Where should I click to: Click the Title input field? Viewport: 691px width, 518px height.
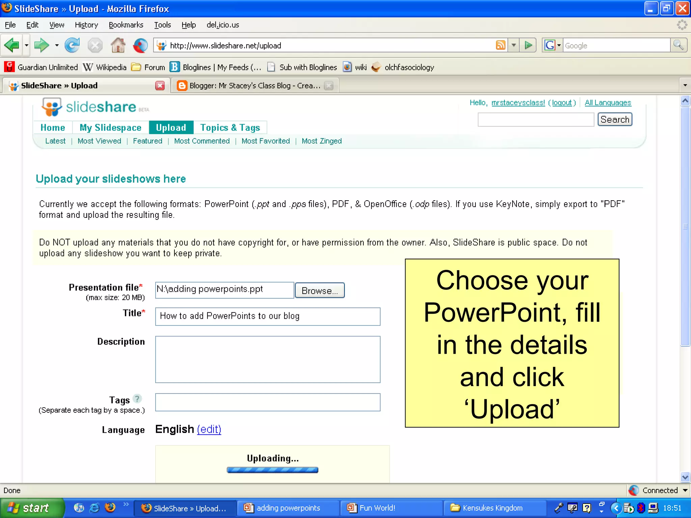tap(268, 316)
